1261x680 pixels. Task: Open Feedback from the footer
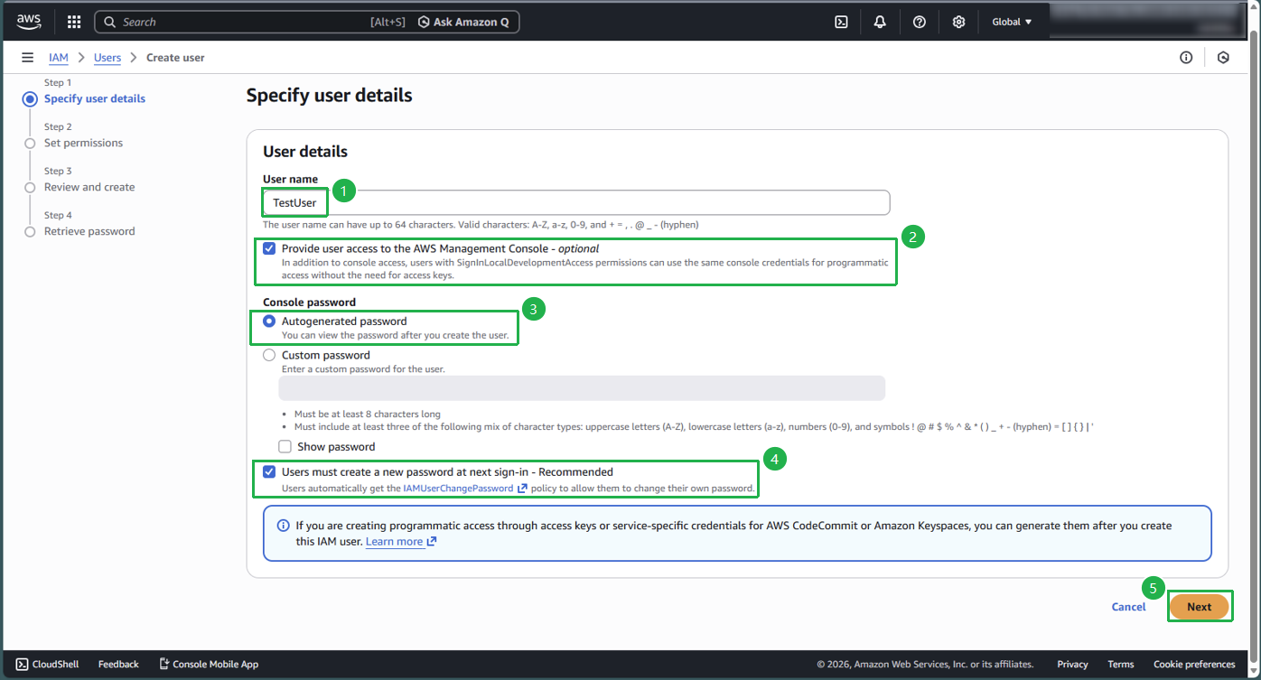(x=117, y=664)
